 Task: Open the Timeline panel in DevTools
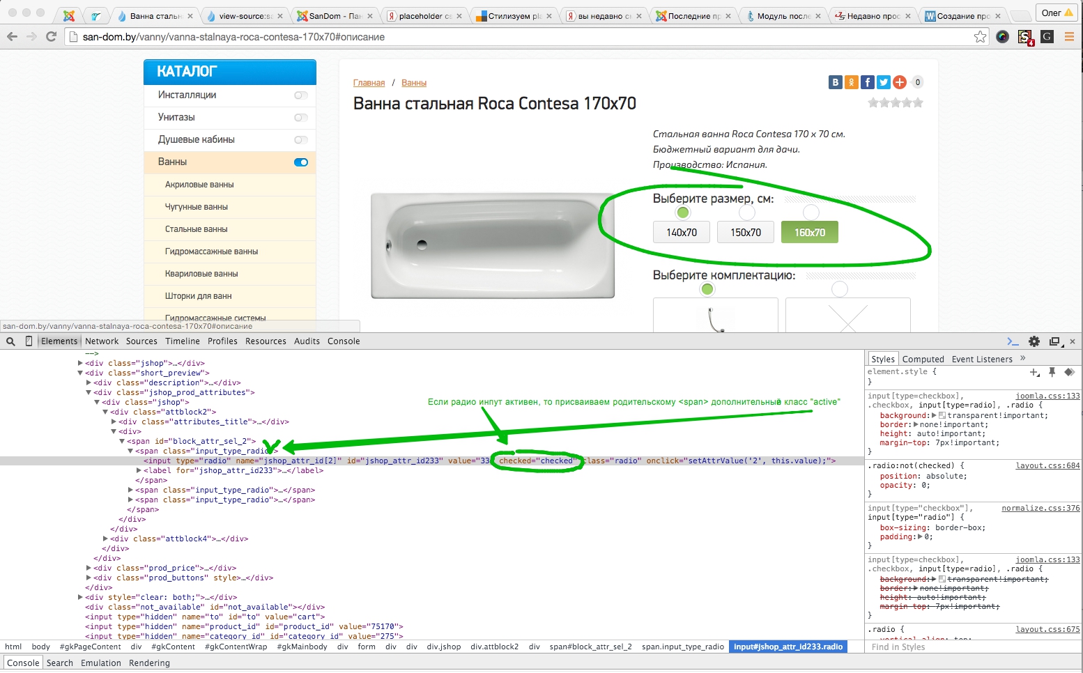[183, 341]
